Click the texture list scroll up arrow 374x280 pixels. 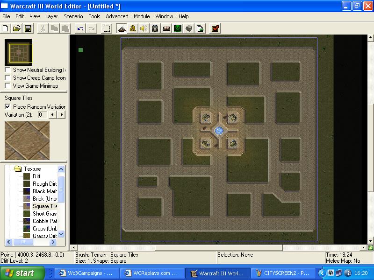(61, 169)
